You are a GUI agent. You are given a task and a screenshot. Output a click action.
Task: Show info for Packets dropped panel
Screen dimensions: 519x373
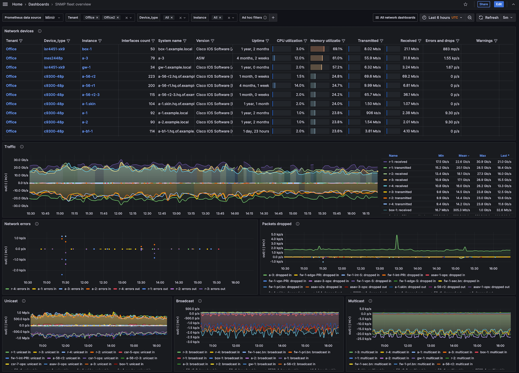(297, 224)
